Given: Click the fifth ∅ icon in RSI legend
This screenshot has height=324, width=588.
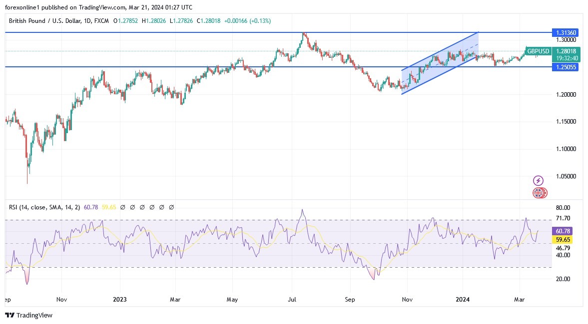Looking at the screenshot, I should [161, 207].
